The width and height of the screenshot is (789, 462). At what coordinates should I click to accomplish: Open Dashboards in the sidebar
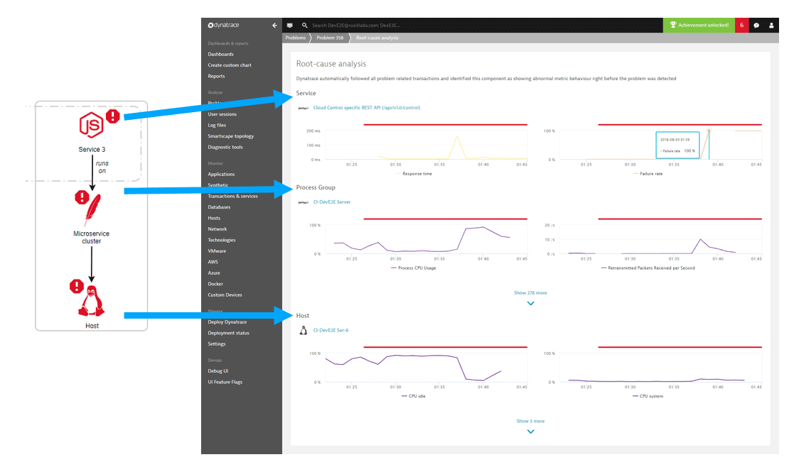click(221, 54)
